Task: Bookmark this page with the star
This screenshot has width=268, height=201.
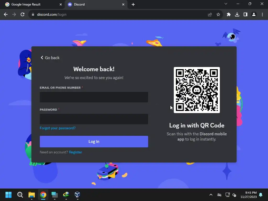Action: (x=218, y=15)
